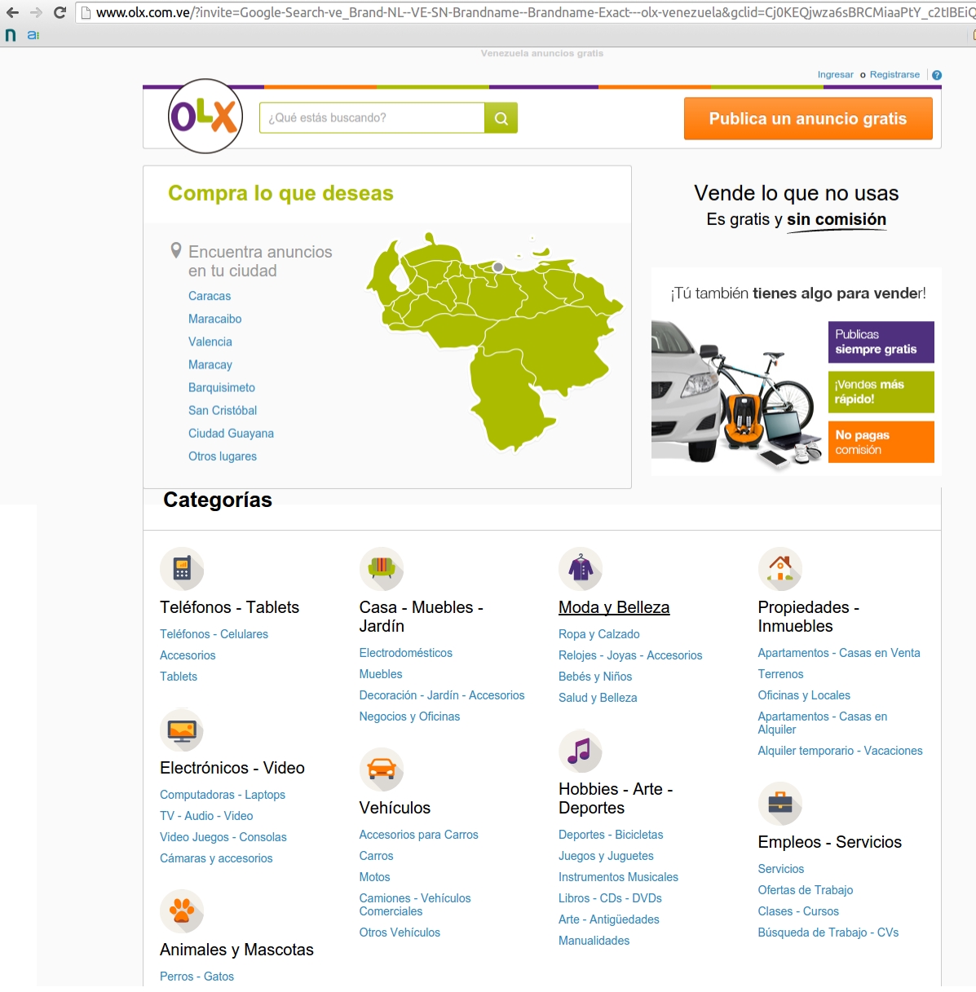Select Ciudad Guayana city link

coord(231,433)
